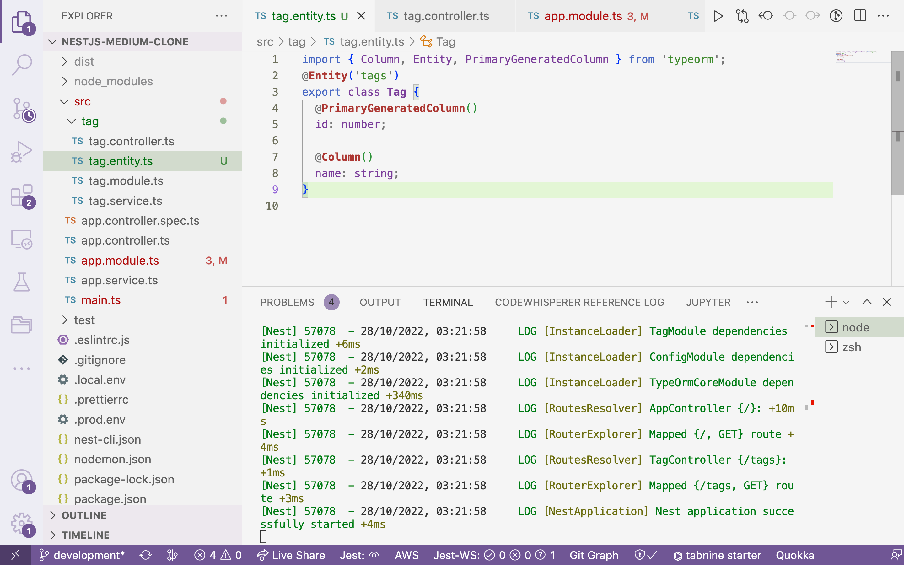Open the Remote Explorer view
904x565 pixels.
(22, 239)
